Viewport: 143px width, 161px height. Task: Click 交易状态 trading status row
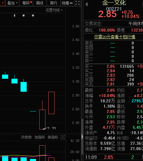tap(113, 24)
